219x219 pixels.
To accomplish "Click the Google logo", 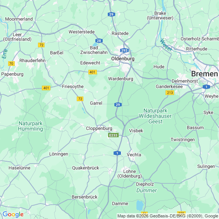I will 13,214.
